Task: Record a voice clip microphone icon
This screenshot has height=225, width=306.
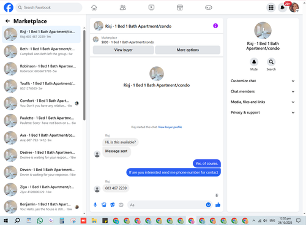Action: click(x=95, y=205)
